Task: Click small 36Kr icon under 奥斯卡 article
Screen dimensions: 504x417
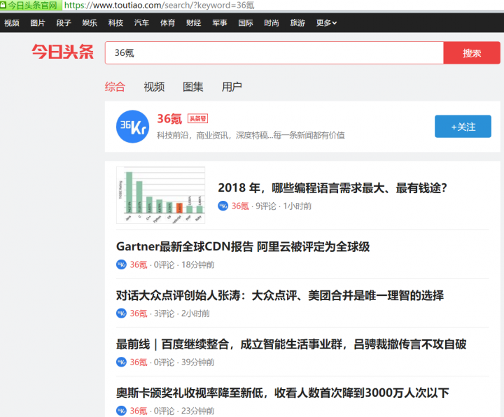Action: tap(121, 411)
